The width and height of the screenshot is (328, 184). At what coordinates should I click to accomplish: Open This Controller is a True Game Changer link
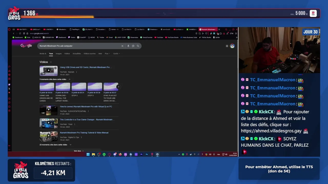(87, 120)
